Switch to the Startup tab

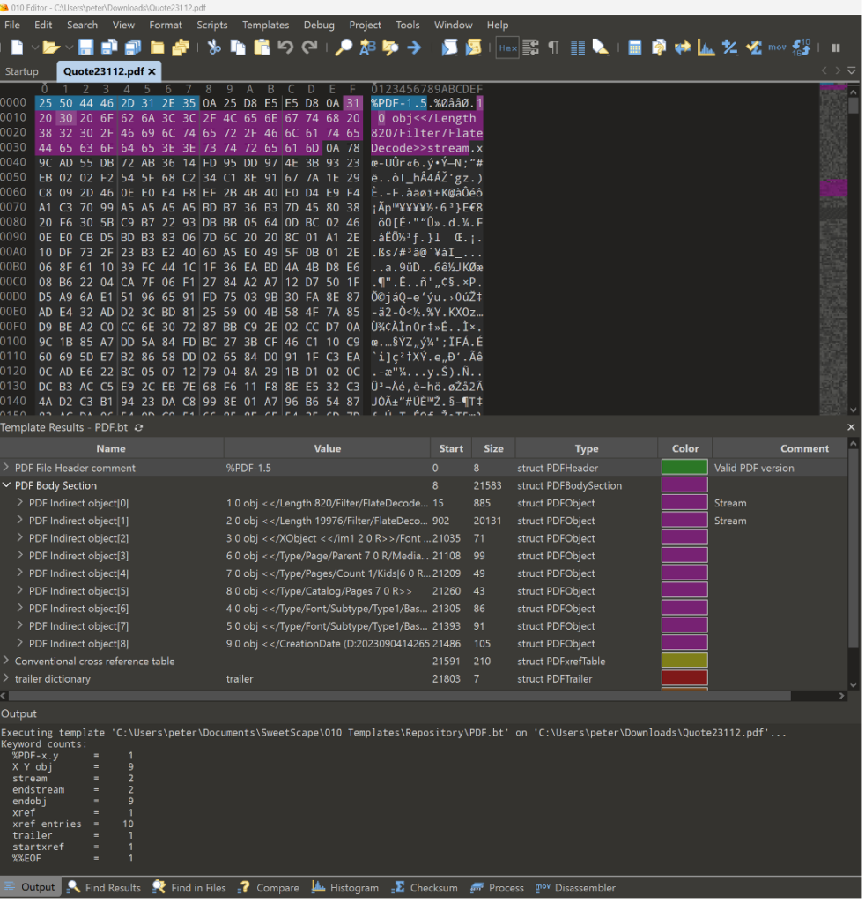pos(22,71)
